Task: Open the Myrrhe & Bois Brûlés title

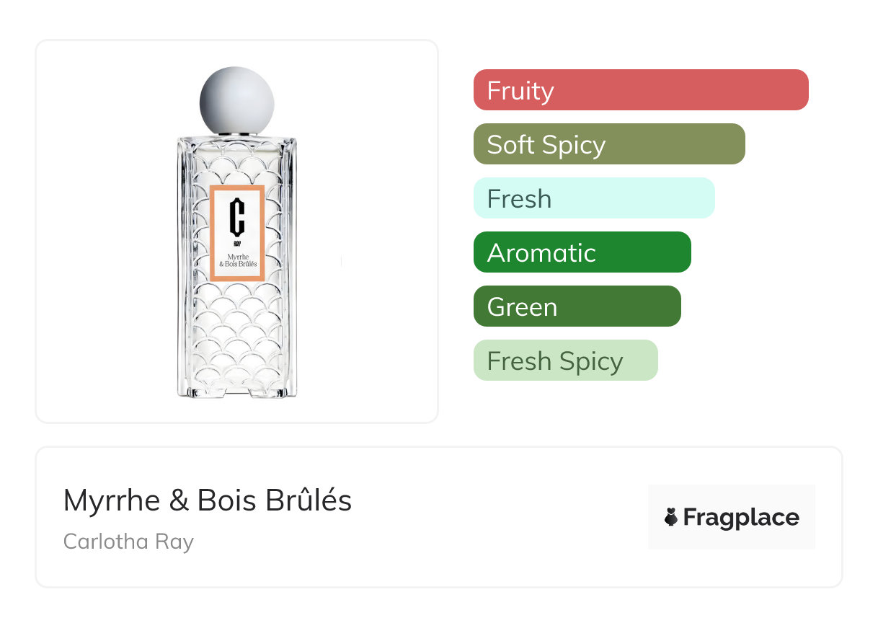Action: pyautogui.click(x=208, y=500)
